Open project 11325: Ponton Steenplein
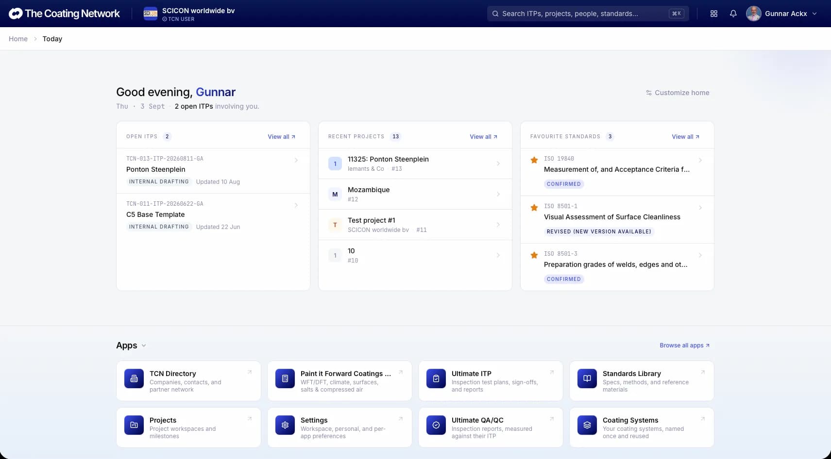This screenshot has height=459, width=831. 415,164
